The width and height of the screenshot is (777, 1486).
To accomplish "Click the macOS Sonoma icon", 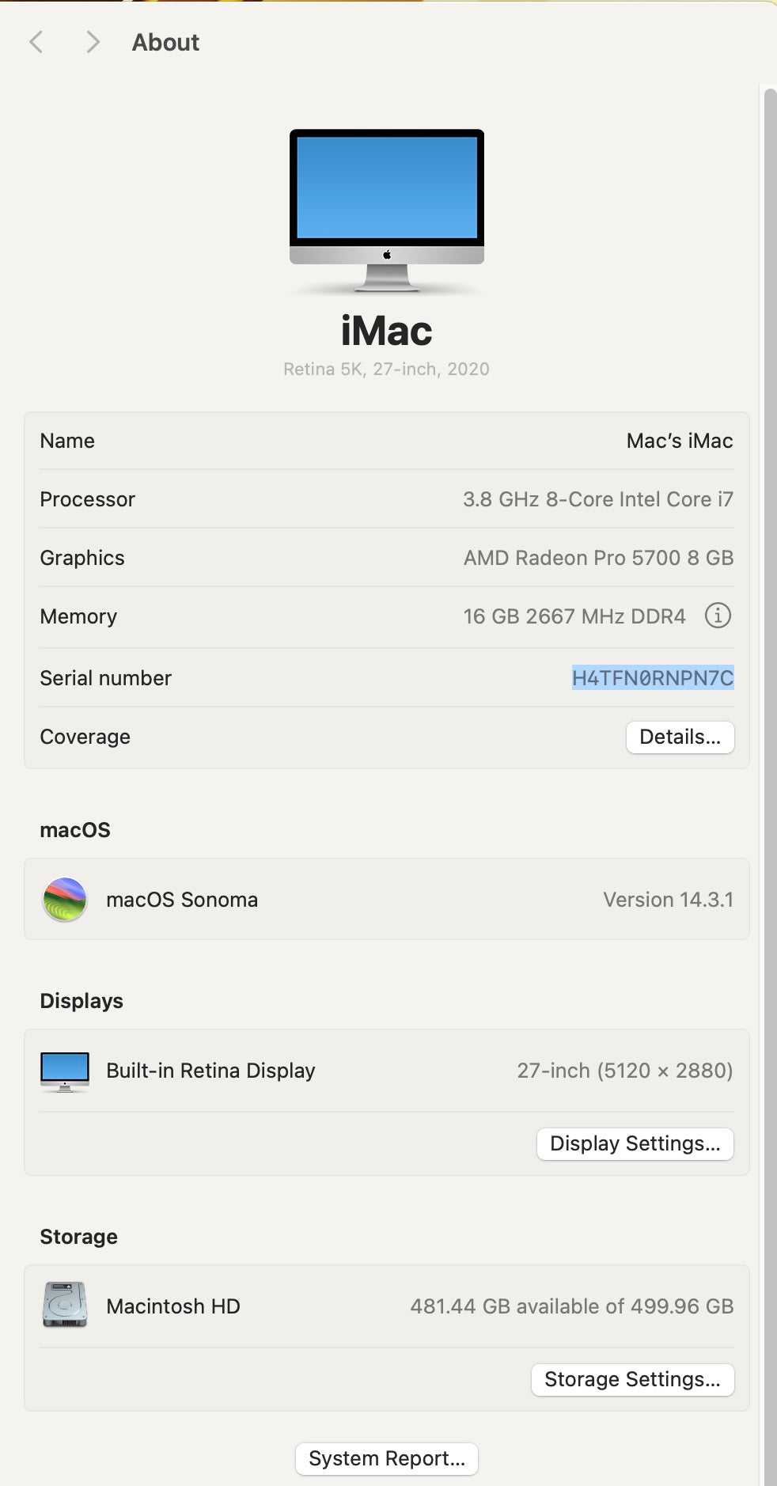I will 65,900.
